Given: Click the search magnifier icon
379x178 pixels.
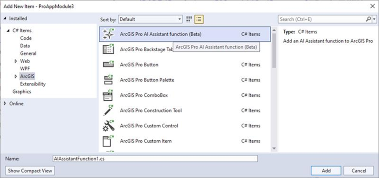Looking at the screenshot, I should pyautogui.click(x=368, y=19).
